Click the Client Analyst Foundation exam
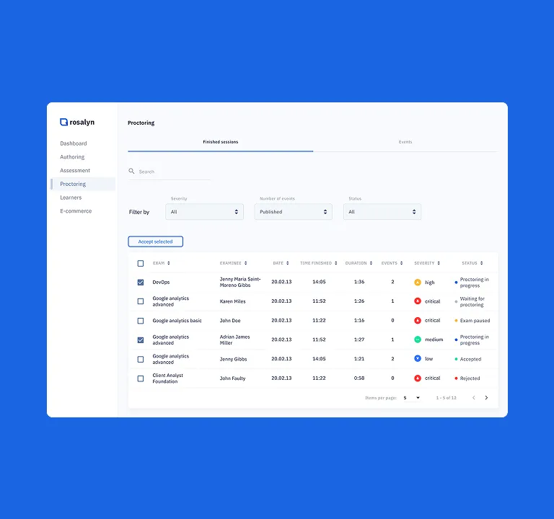The height and width of the screenshot is (519, 554). (168, 378)
